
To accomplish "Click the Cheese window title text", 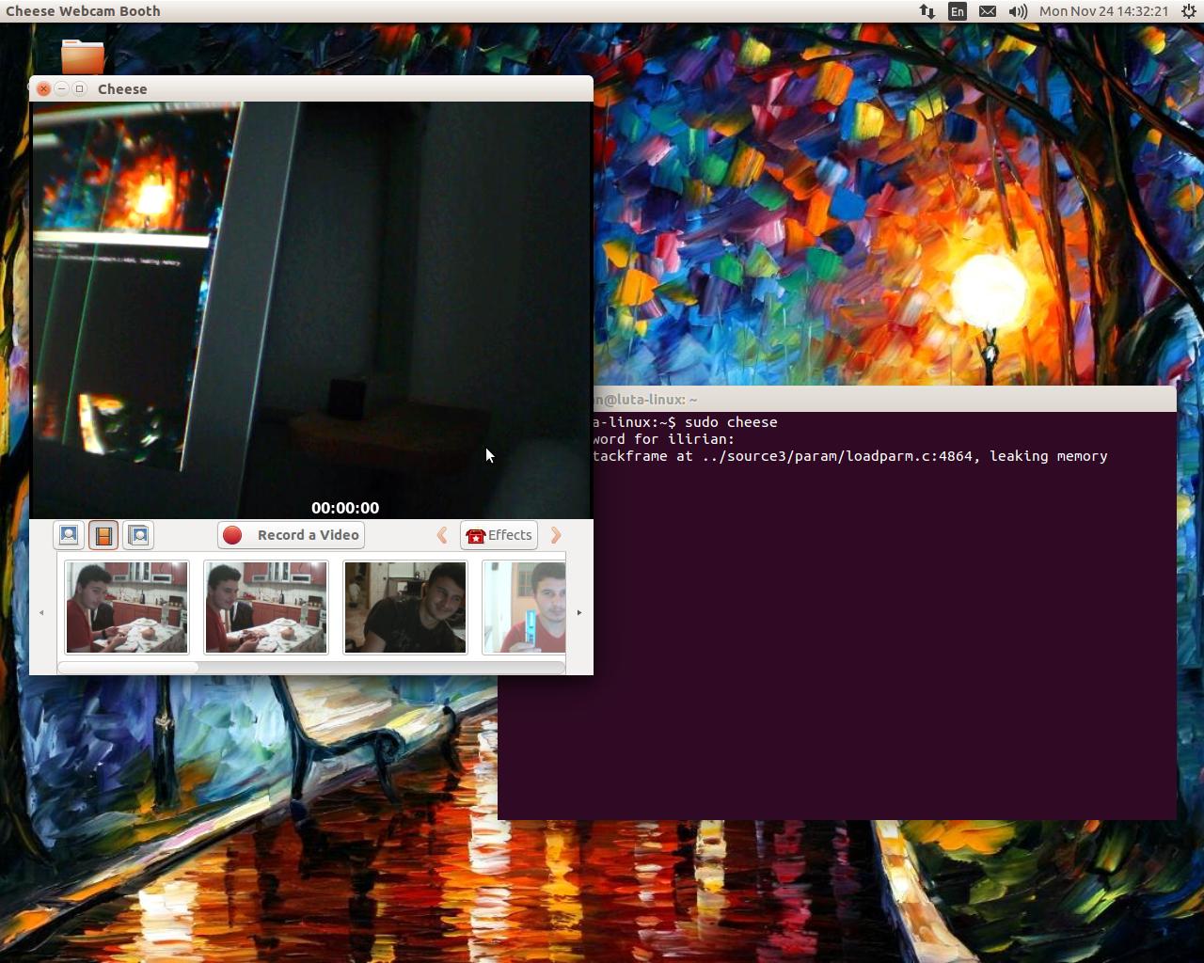I will pos(122,89).
